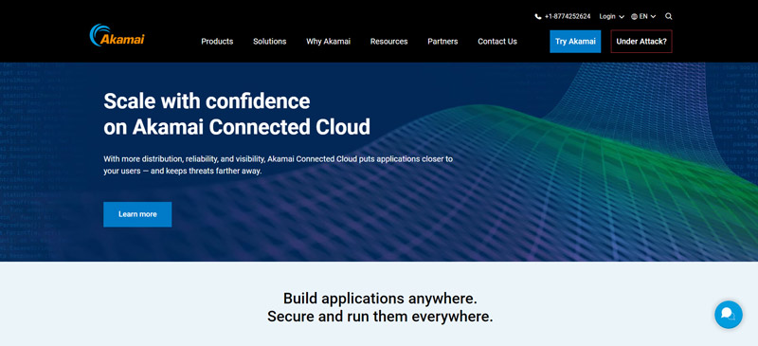Click the Under Attack? button
This screenshot has width=758, height=346.
[x=641, y=42]
